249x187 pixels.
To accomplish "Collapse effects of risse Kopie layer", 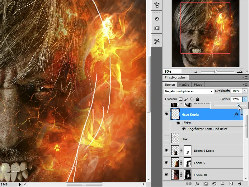I will (x=242, y=114).
